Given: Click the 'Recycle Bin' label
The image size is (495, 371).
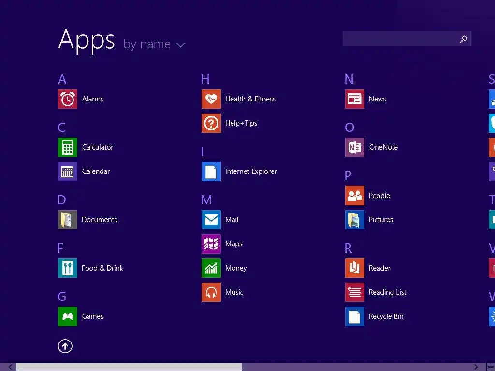Looking at the screenshot, I should 386,316.
